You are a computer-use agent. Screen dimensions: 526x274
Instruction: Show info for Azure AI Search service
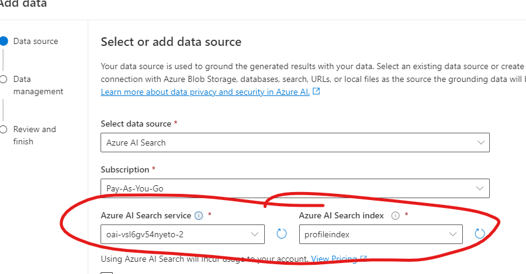click(x=199, y=215)
